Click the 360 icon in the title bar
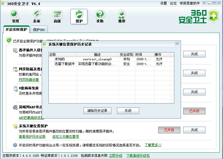The height and width of the screenshot is (159, 223). (3, 3)
